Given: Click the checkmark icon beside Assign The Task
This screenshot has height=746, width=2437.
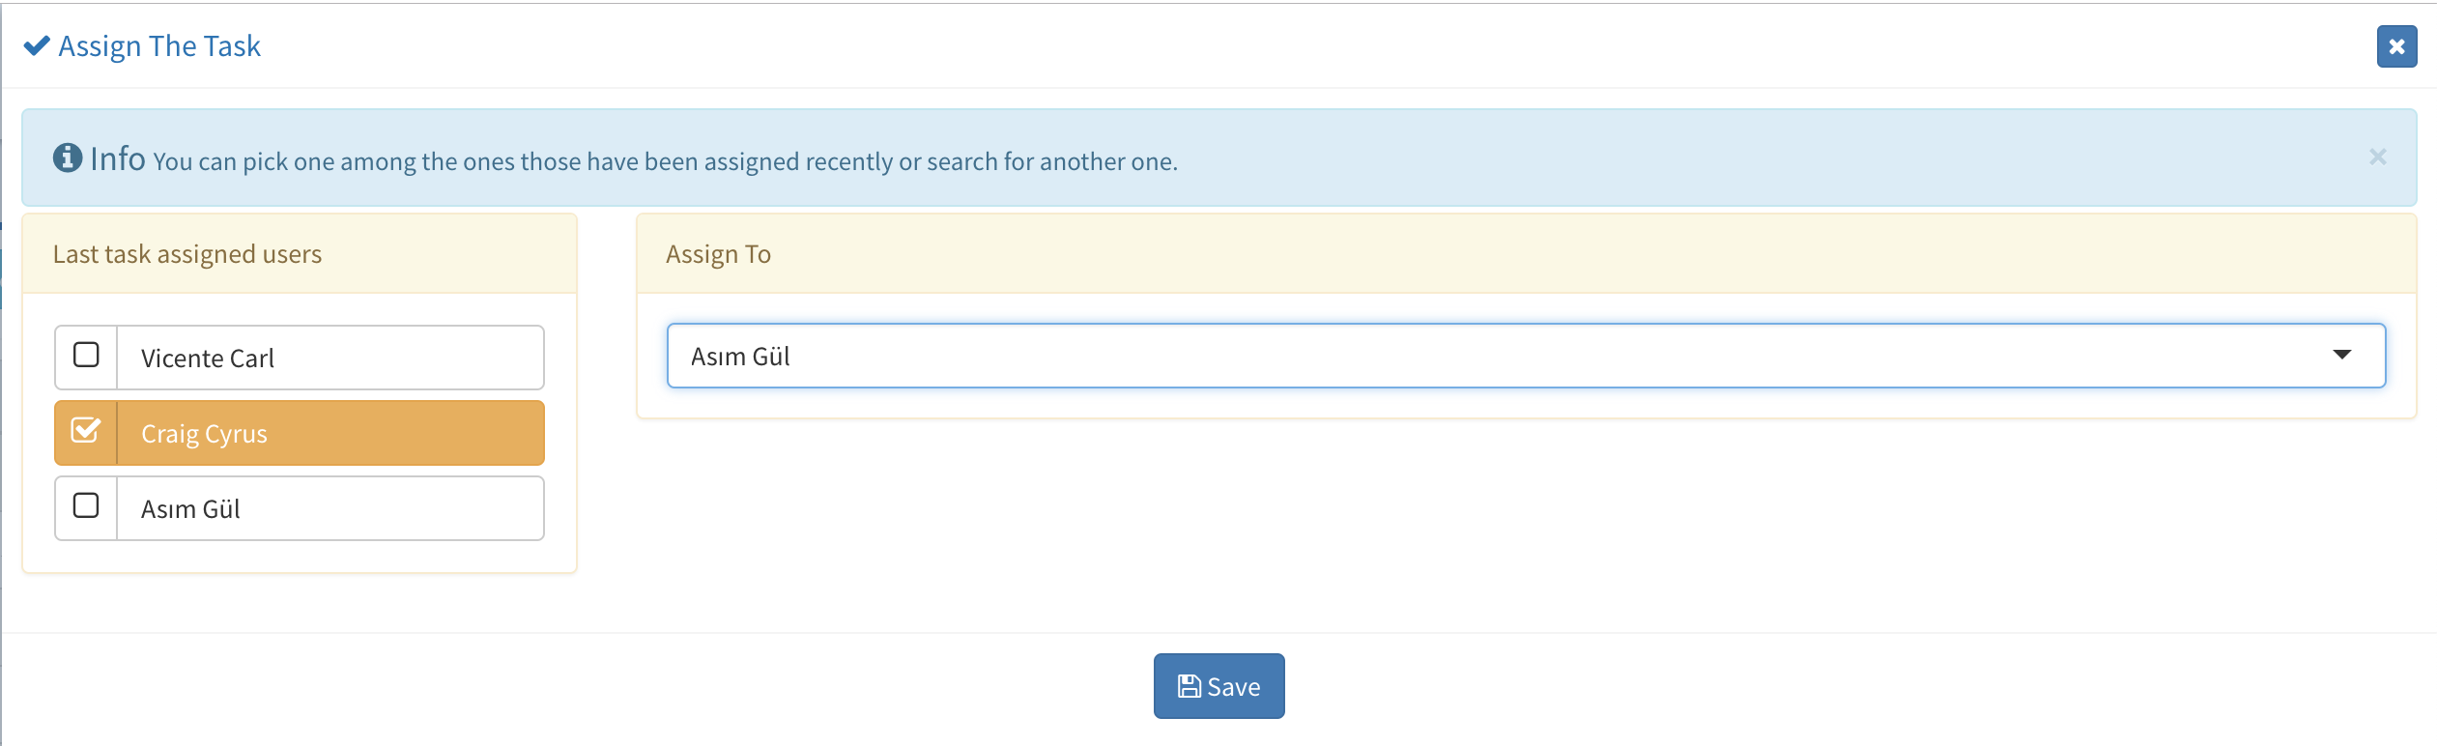Looking at the screenshot, I should (37, 46).
